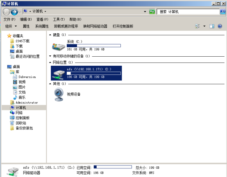Click the search magnifier icon
The height and width of the screenshot is (177, 227).
[222, 11]
